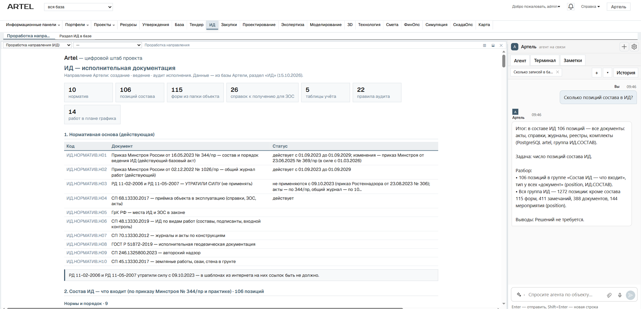Close the Проработка направления pane
The height and width of the screenshot is (309, 641).
click(x=501, y=45)
